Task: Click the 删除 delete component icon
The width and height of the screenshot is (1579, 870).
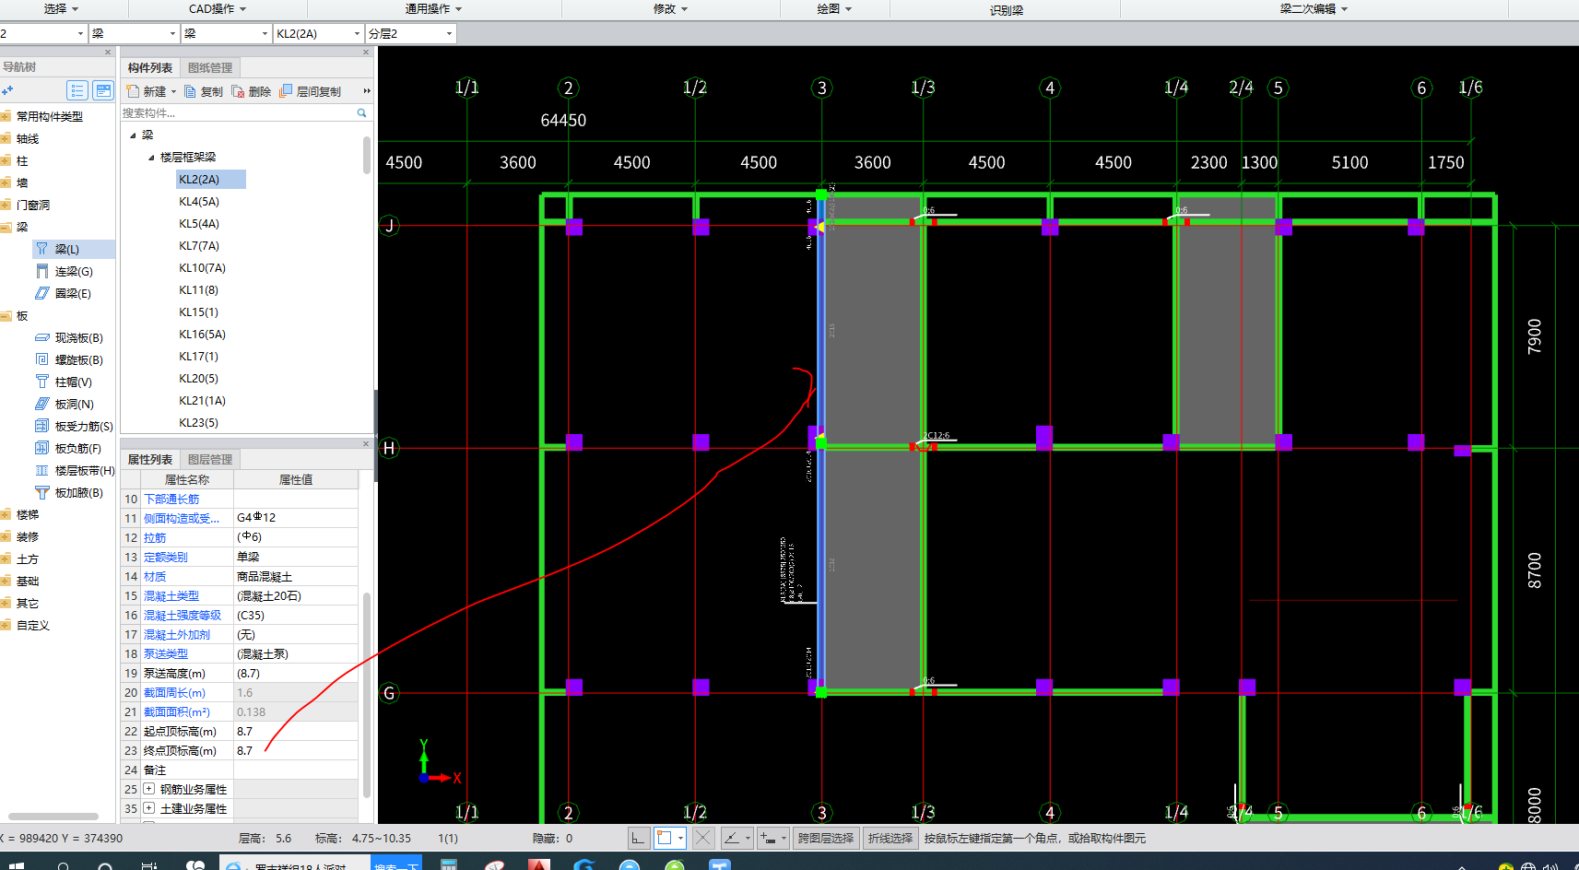Action: pyautogui.click(x=238, y=91)
